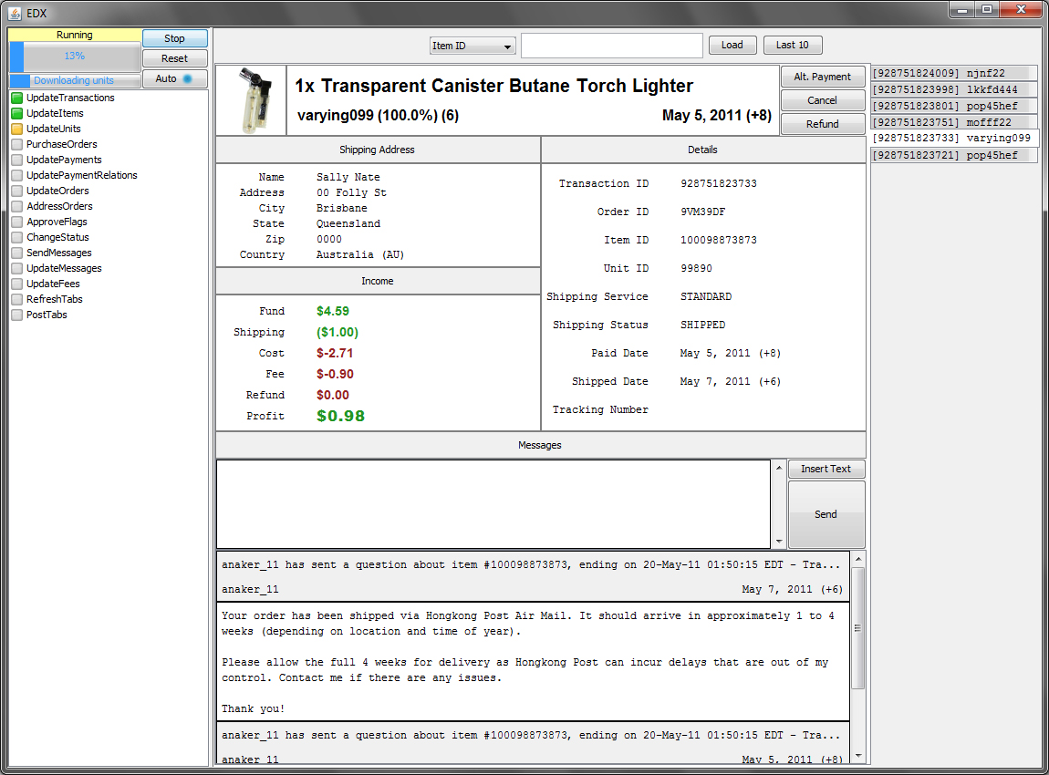
Task: Click the butane torch lighter product thumbnail
Action: click(251, 100)
